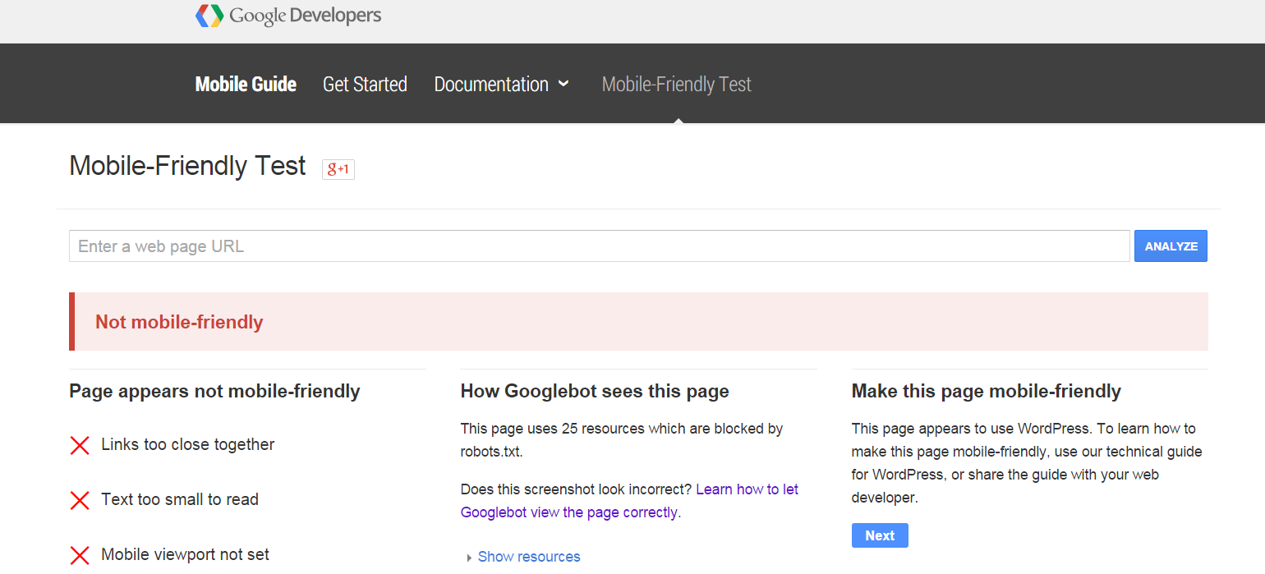Image resolution: width=1265 pixels, height=574 pixels.
Task: Open the Get Started page
Action: pos(365,85)
